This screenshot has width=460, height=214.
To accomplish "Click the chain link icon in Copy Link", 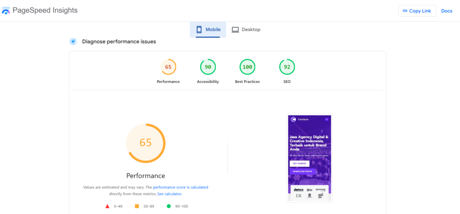I will (405, 11).
